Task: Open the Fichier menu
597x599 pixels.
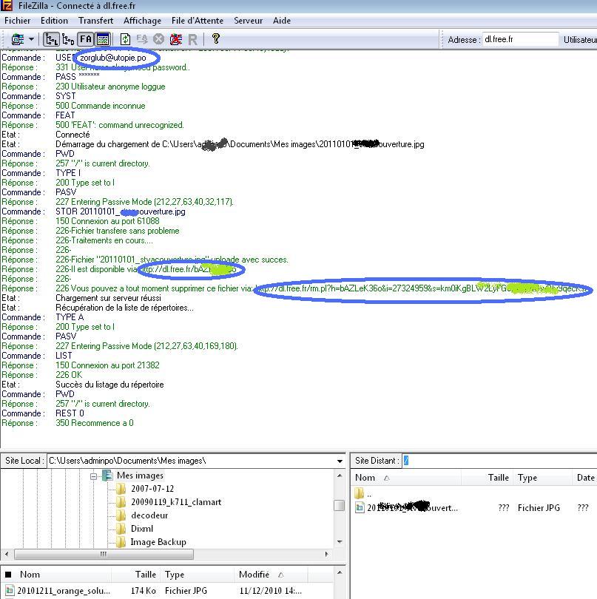Action: point(17,21)
